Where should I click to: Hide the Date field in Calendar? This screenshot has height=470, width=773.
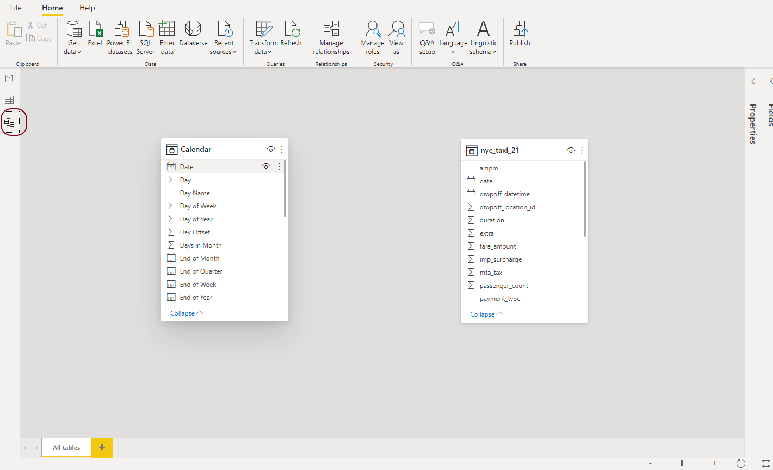tap(266, 166)
